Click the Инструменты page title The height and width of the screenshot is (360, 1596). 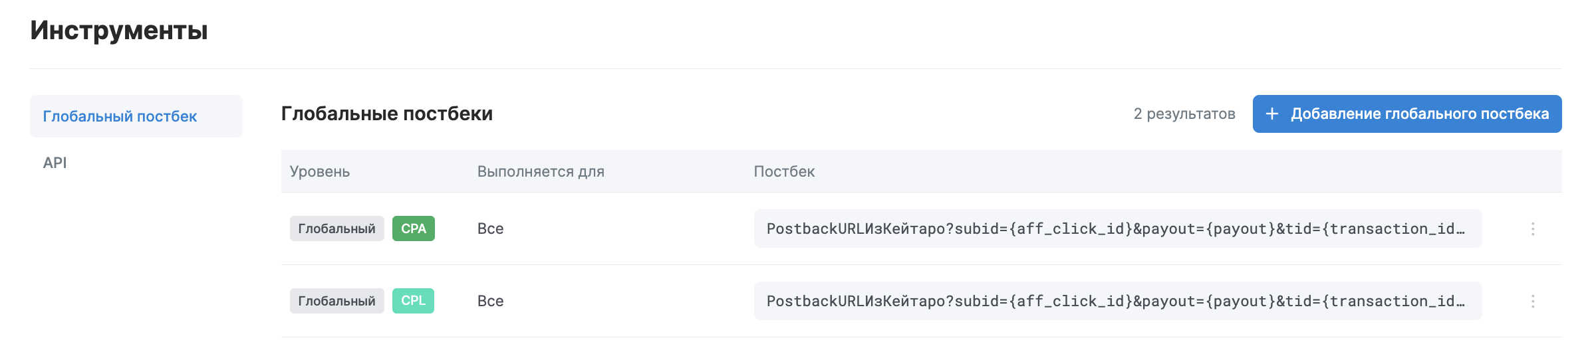119,31
